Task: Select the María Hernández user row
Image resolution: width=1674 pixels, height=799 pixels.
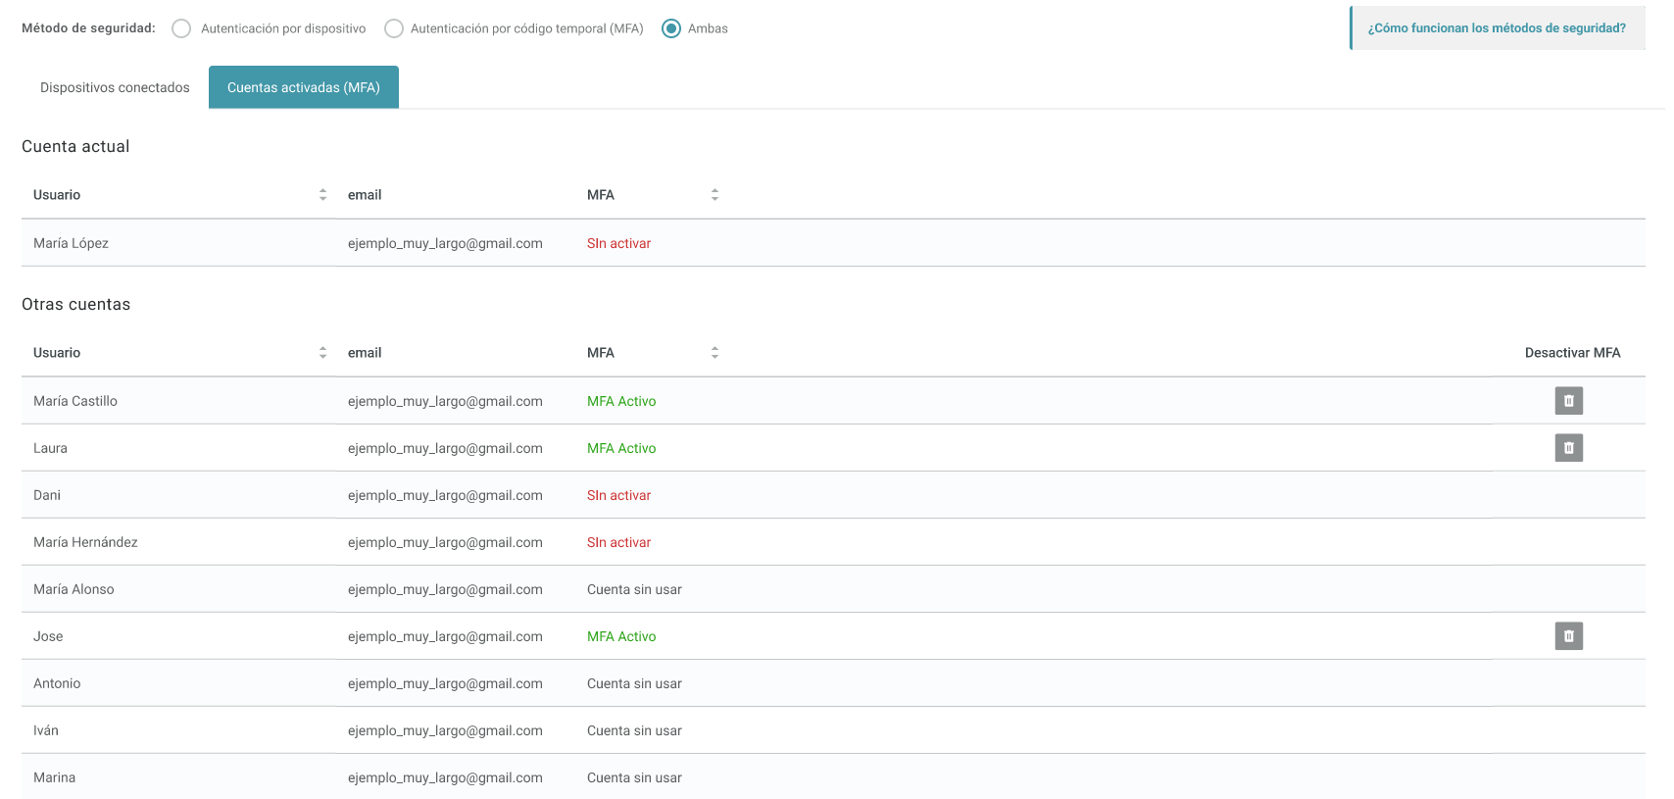Action: pos(85,542)
